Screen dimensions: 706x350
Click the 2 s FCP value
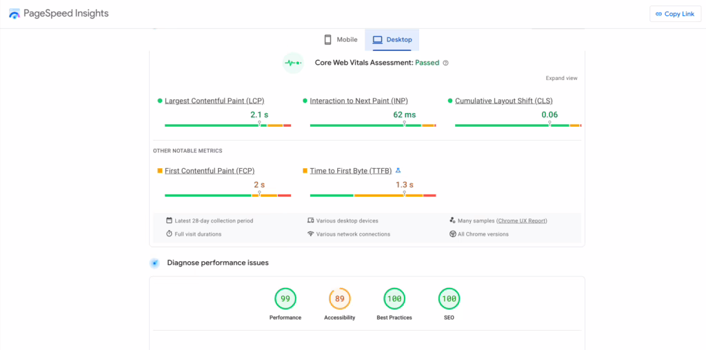click(259, 185)
